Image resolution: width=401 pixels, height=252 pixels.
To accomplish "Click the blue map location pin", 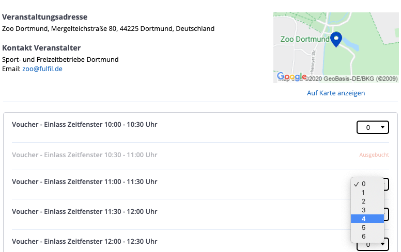I will coord(336,39).
